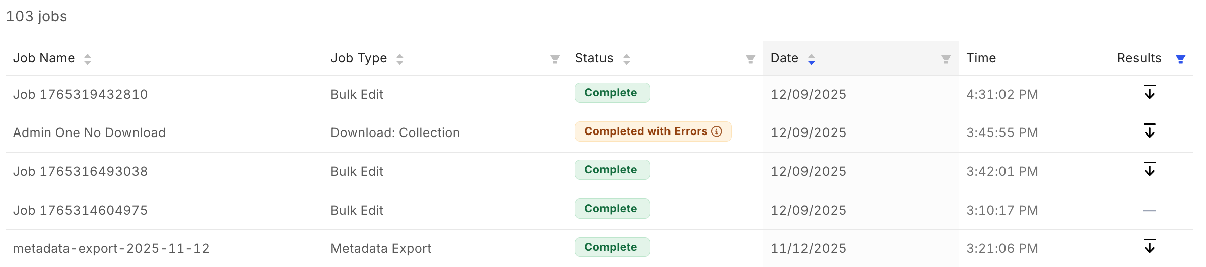
Task: Toggle Date column sort order
Action: click(811, 59)
